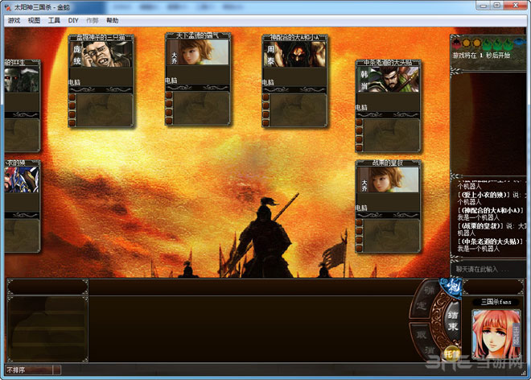Click the 结束 end-turn button
The image size is (531, 380).
453,320
